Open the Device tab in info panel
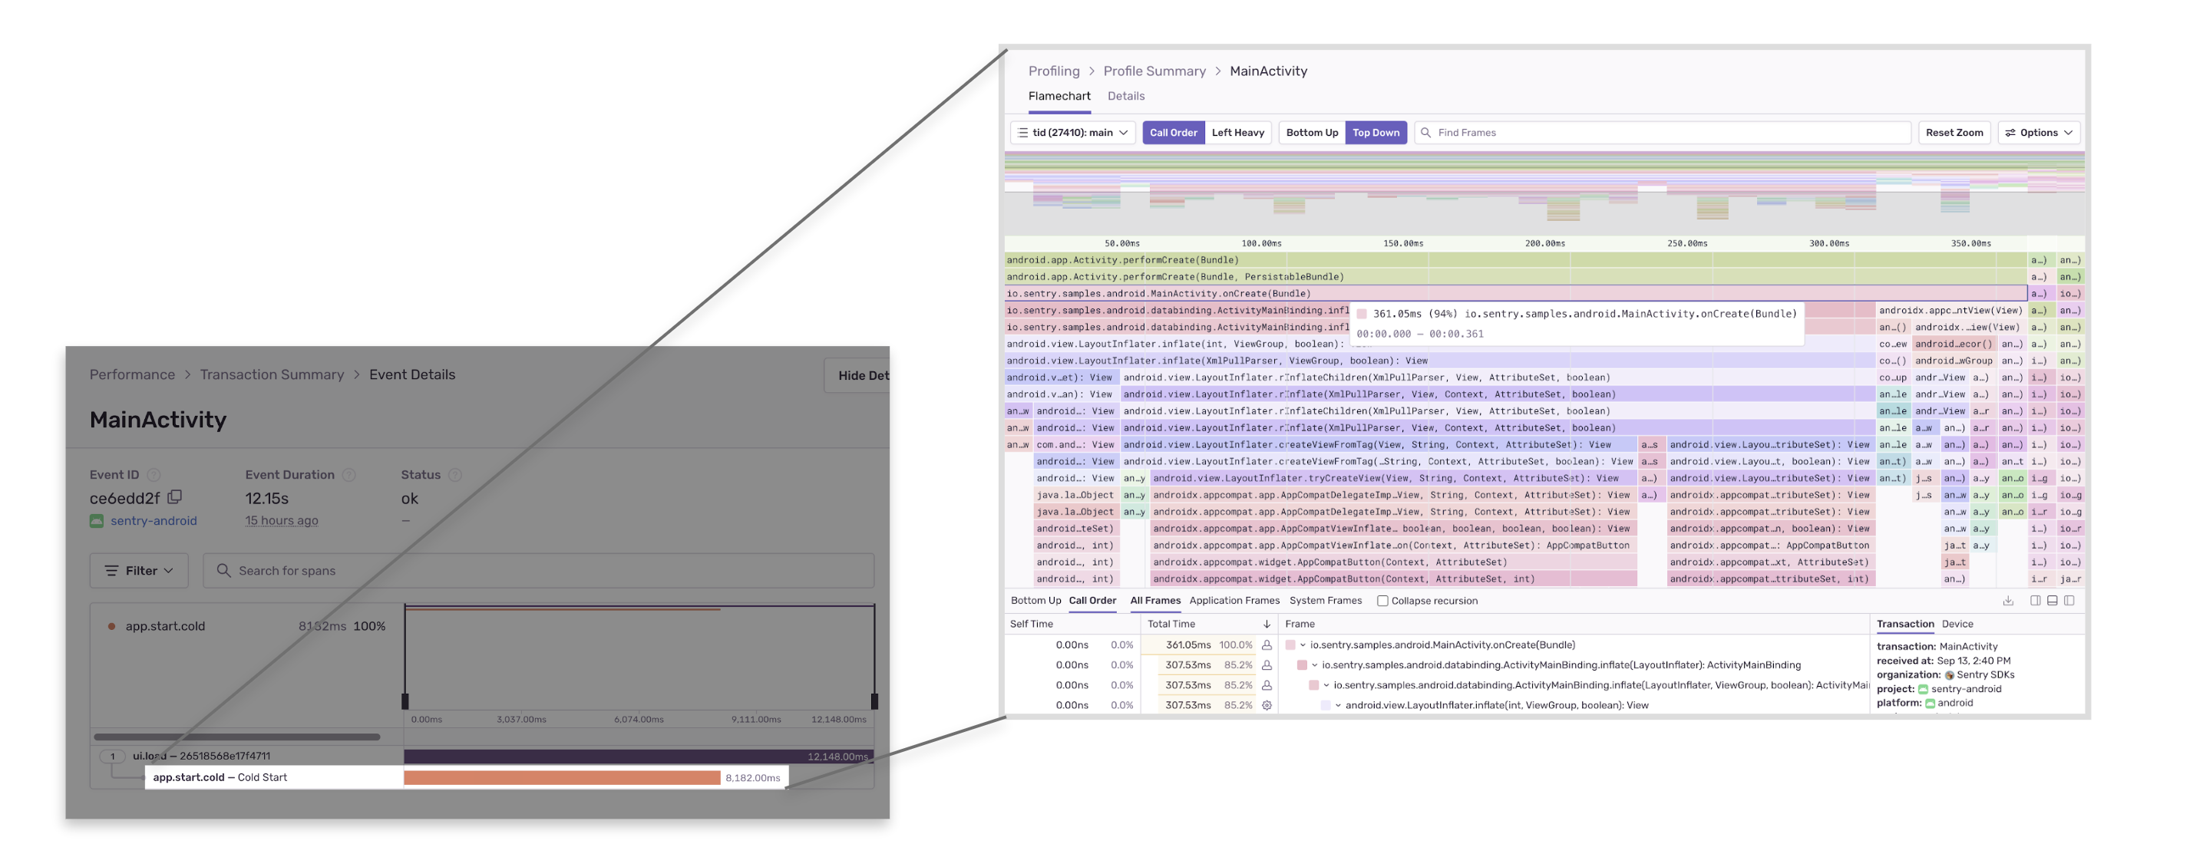The image size is (2203, 844). [x=1957, y=625]
